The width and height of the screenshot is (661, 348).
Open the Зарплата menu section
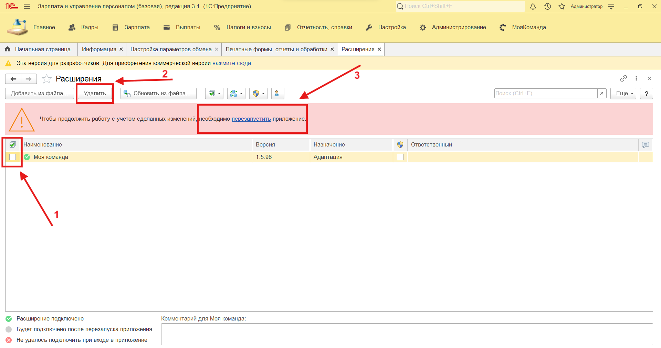[137, 28]
